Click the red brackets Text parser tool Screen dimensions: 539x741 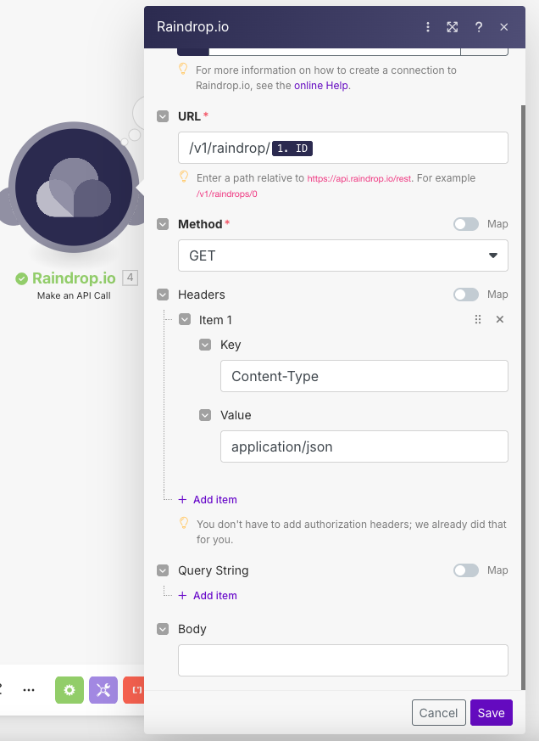pyautogui.click(x=135, y=690)
